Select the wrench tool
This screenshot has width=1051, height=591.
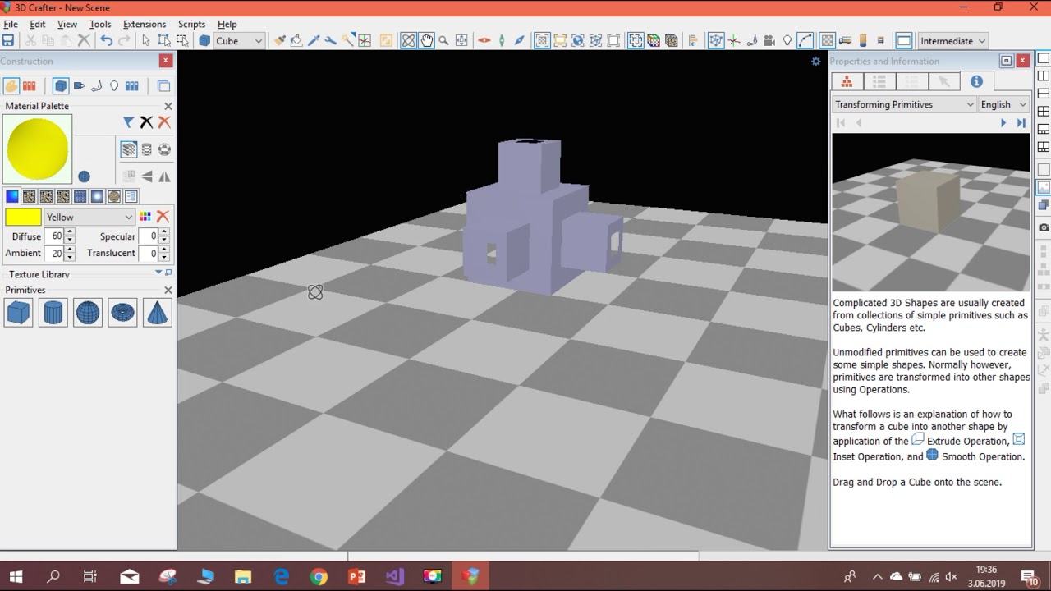point(331,40)
